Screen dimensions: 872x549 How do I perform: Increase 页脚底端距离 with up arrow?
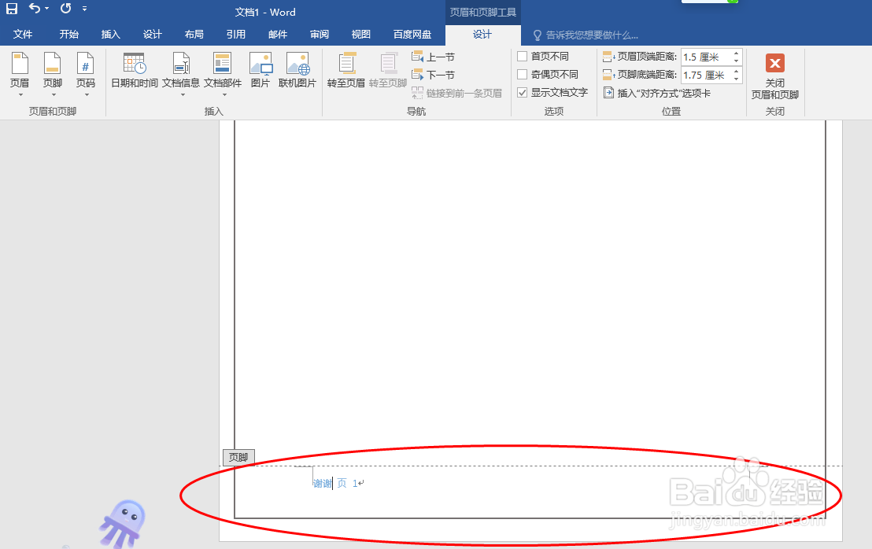click(x=737, y=71)
